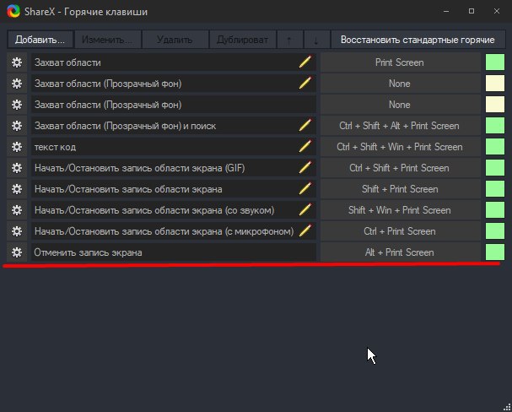Click the pencil icon in the GIF recording row
Viewport: 512px width, 412px height.
click(305, 167)
